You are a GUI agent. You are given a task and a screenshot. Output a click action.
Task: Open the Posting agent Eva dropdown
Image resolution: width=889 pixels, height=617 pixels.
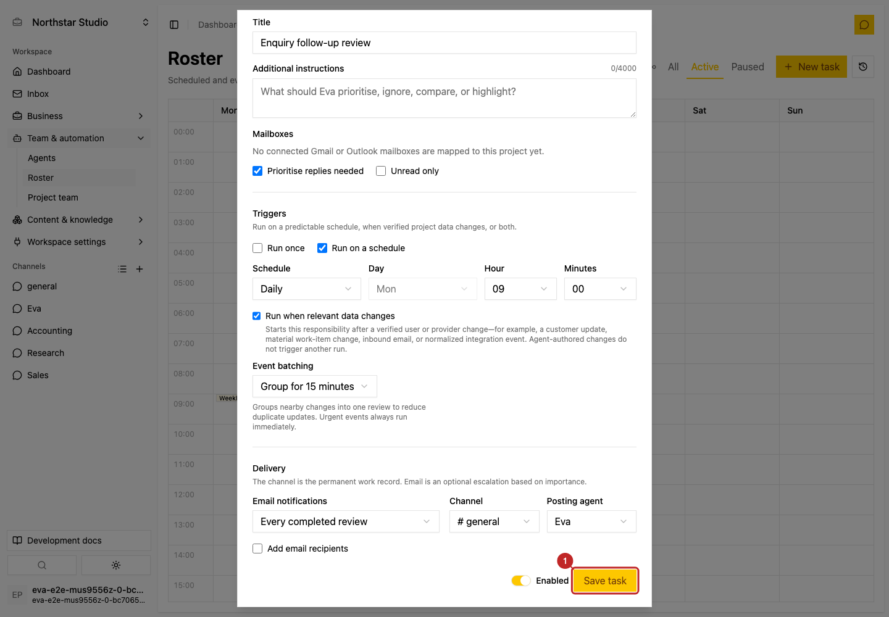tap(591, 521)
